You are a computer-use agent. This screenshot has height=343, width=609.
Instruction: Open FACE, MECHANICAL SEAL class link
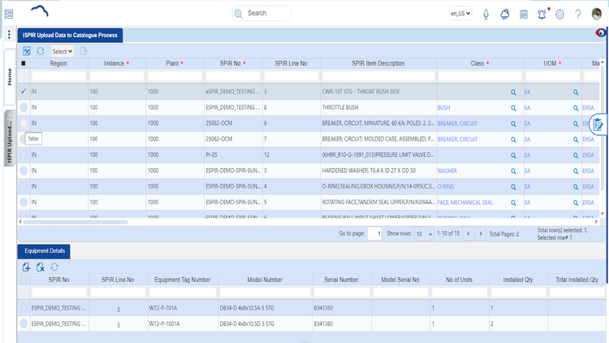(x=465, y=202)
